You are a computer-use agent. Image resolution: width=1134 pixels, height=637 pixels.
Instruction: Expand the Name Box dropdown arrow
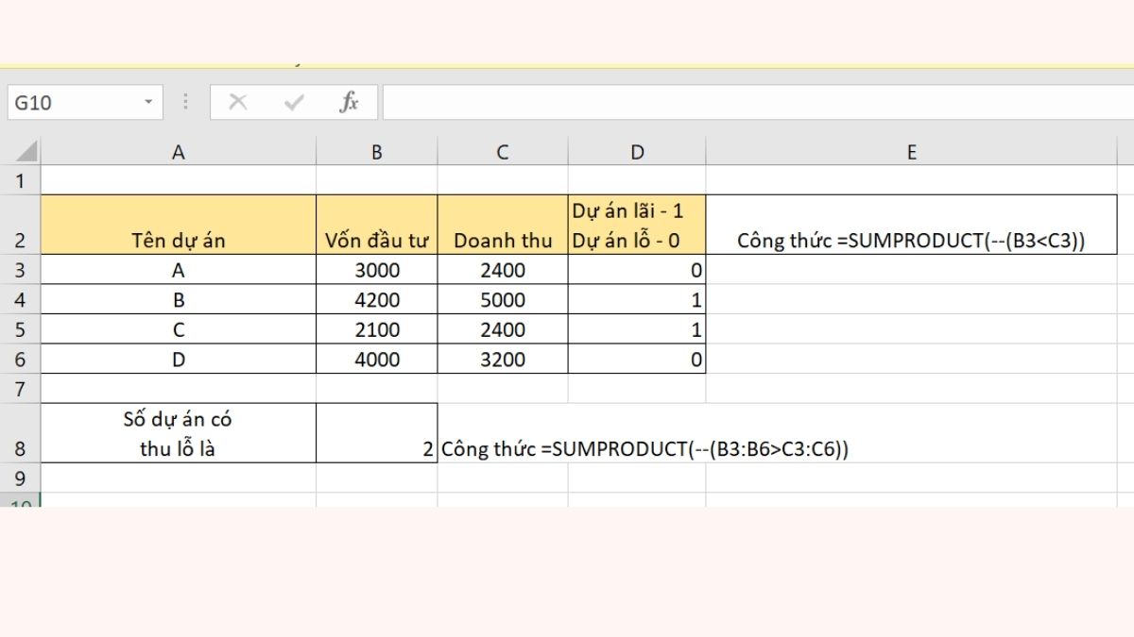click(148, 102)
